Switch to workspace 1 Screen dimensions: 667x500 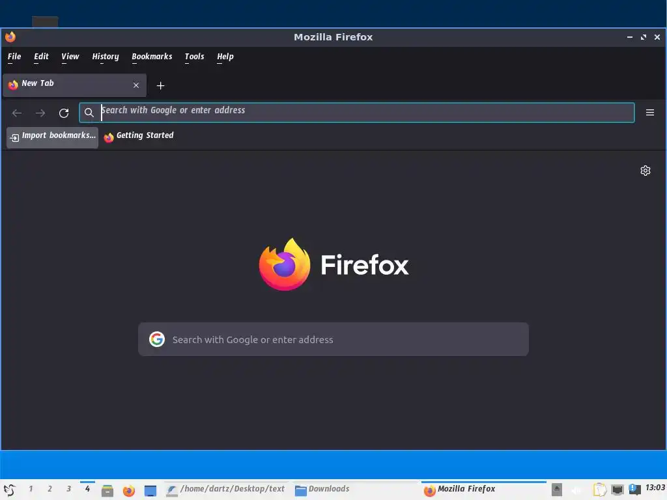(31, 489)
